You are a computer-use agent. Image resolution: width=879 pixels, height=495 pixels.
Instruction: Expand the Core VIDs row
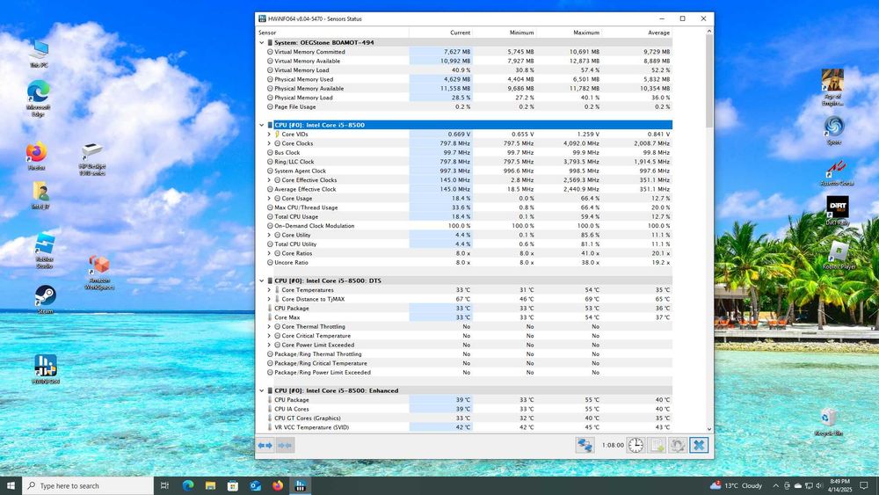[269, 135]
